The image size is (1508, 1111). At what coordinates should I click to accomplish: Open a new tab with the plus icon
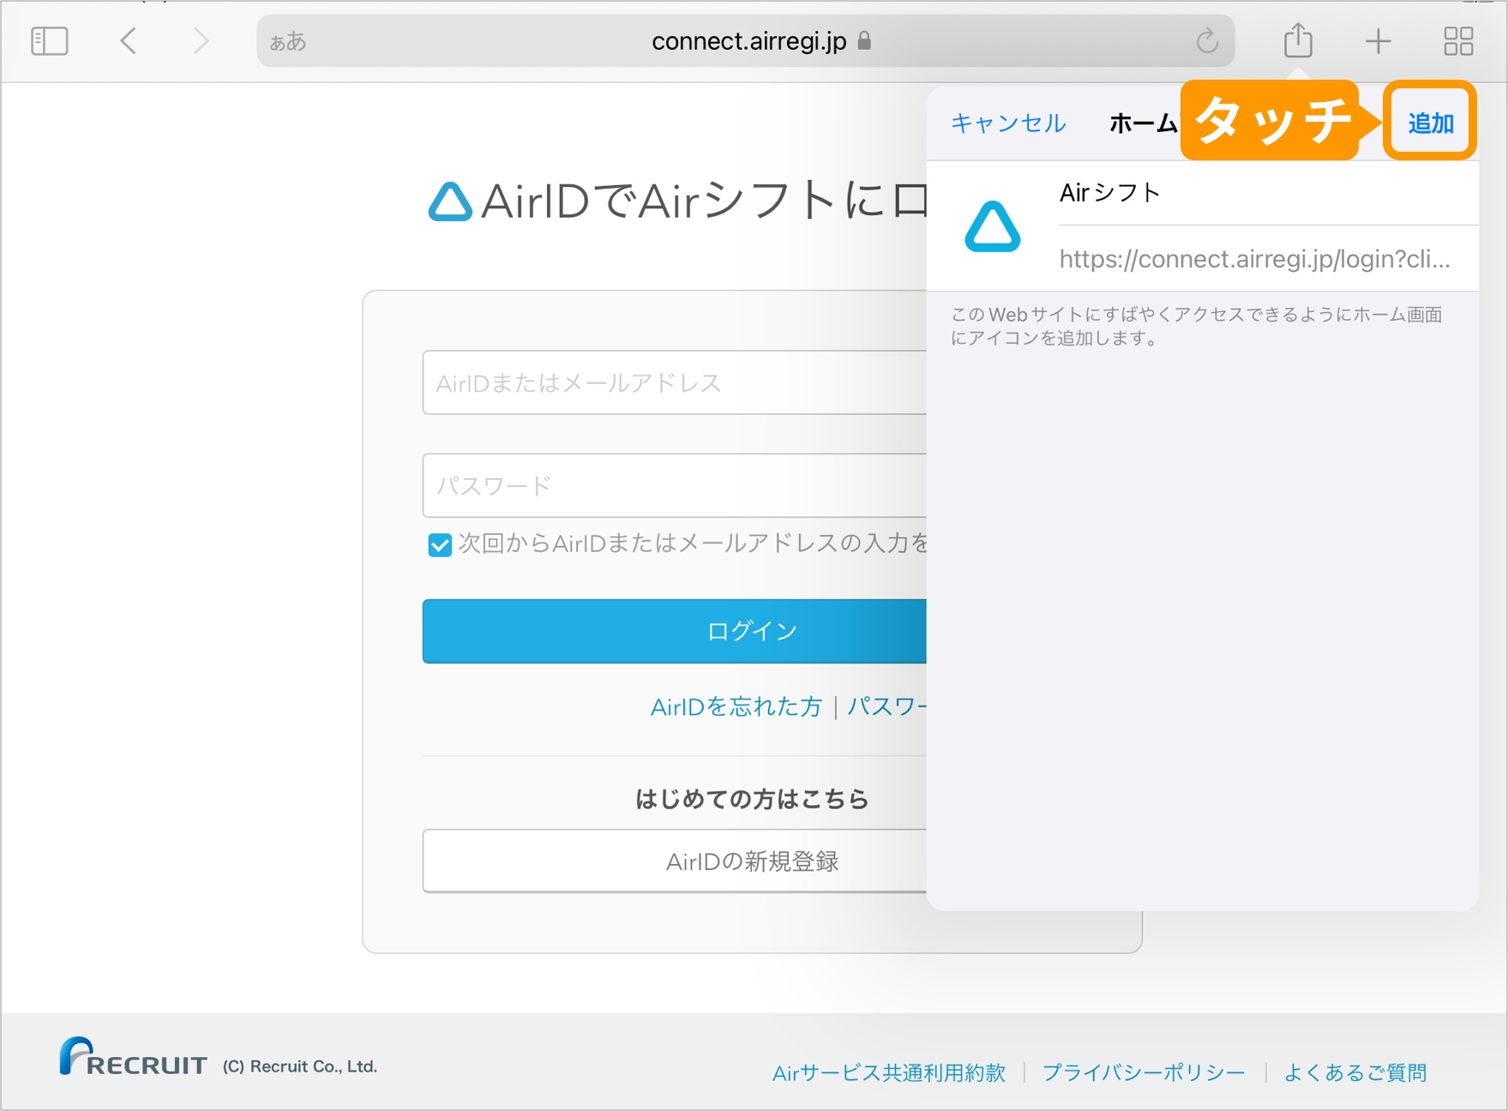click(1379, 39)
